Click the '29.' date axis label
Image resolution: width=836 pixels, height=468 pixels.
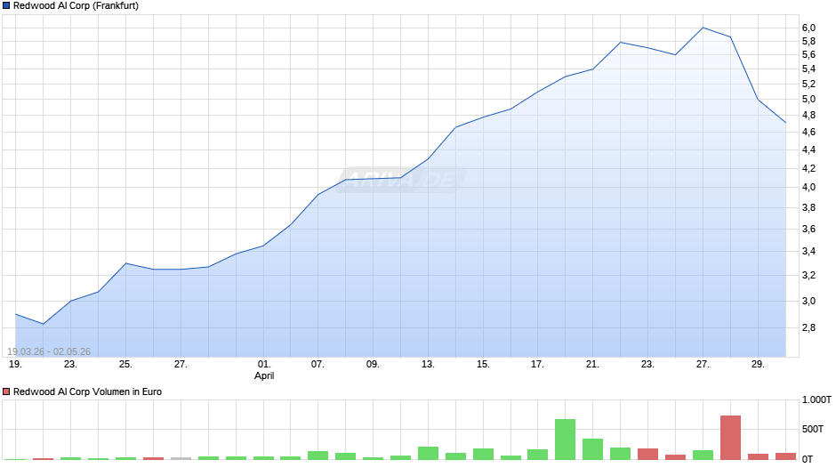758,364
